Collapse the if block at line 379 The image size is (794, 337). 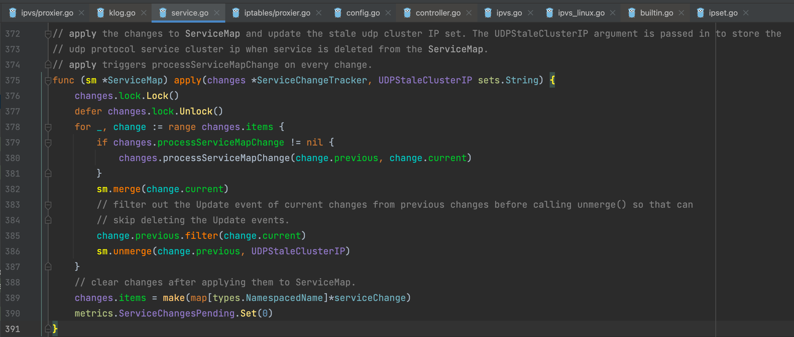click(x=48, y=143)
